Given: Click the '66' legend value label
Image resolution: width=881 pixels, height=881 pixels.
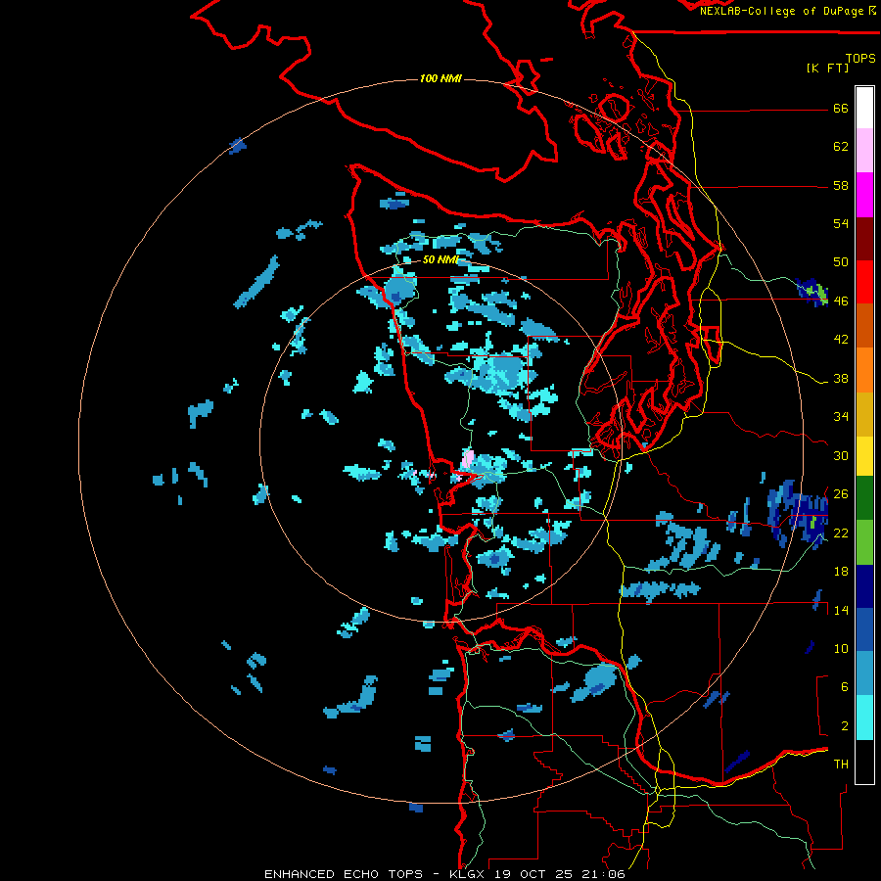Looking at the screenshot, I should pos(841,109).
